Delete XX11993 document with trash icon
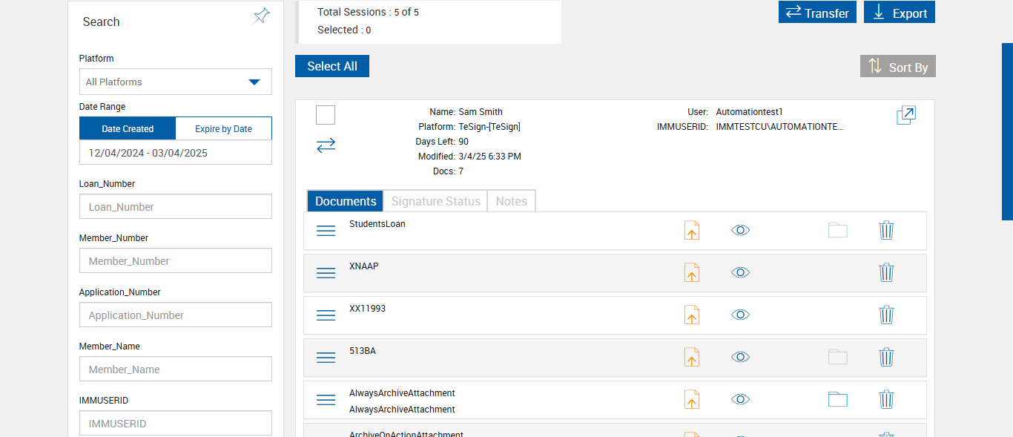The width and height of the screenshot is (1013, 437). tap(886, 315)
